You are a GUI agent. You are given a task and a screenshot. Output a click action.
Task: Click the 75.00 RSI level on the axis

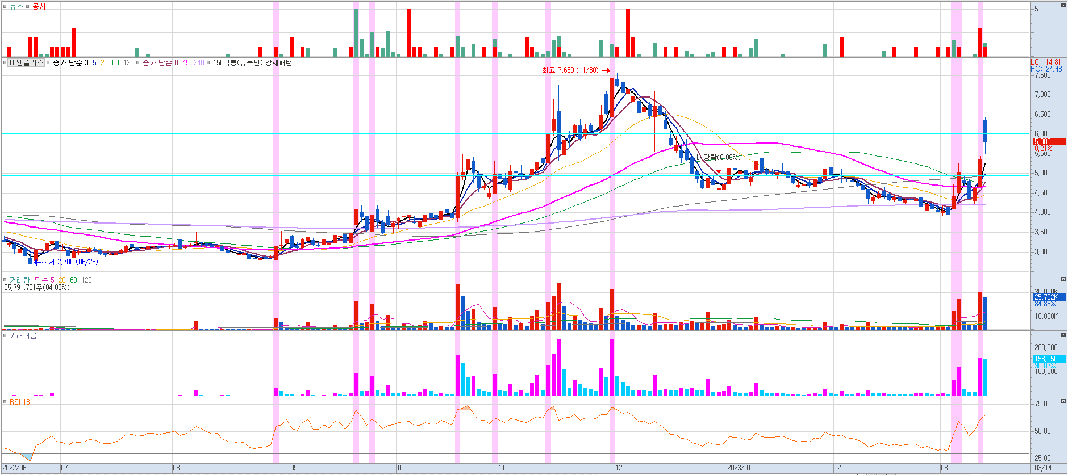point(1042,403)
